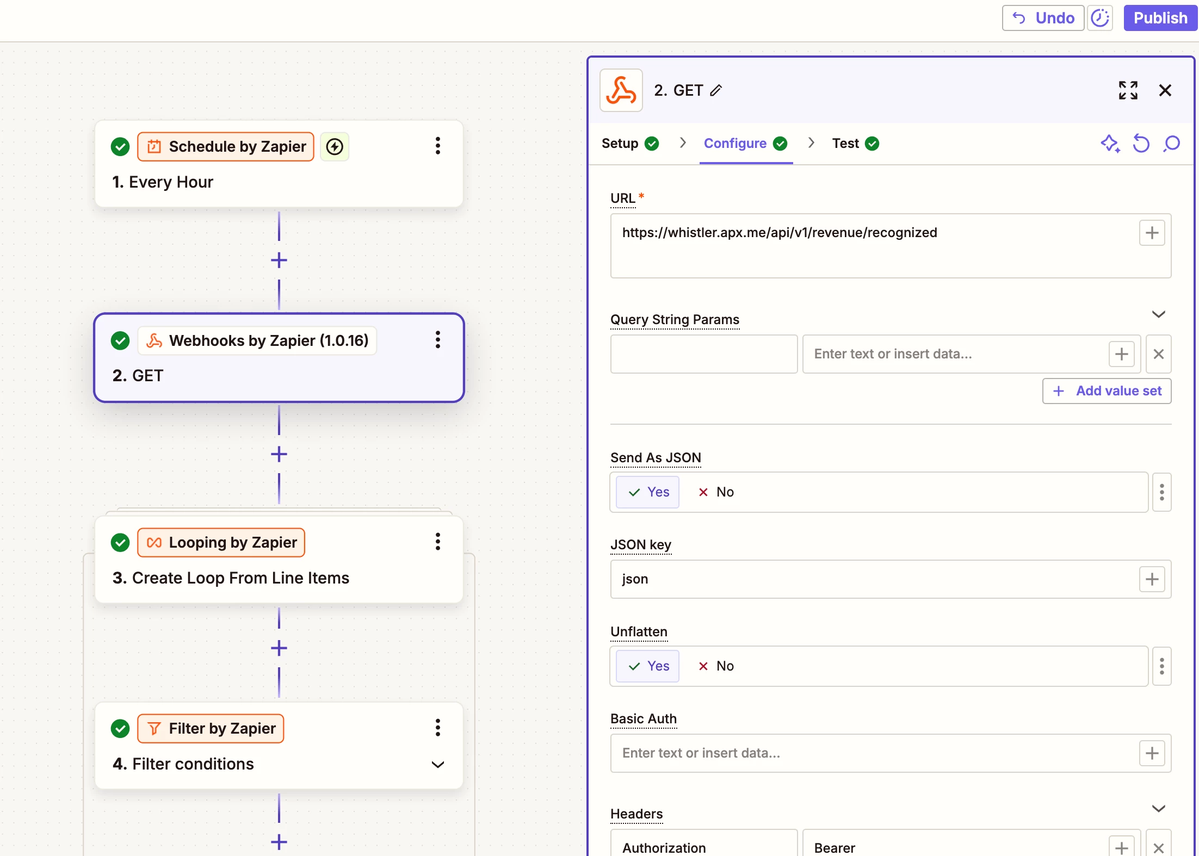The width and height of the screenshot is (1199, 856).
Task: Switch to the Configure tab
Action: pos(745,144)
